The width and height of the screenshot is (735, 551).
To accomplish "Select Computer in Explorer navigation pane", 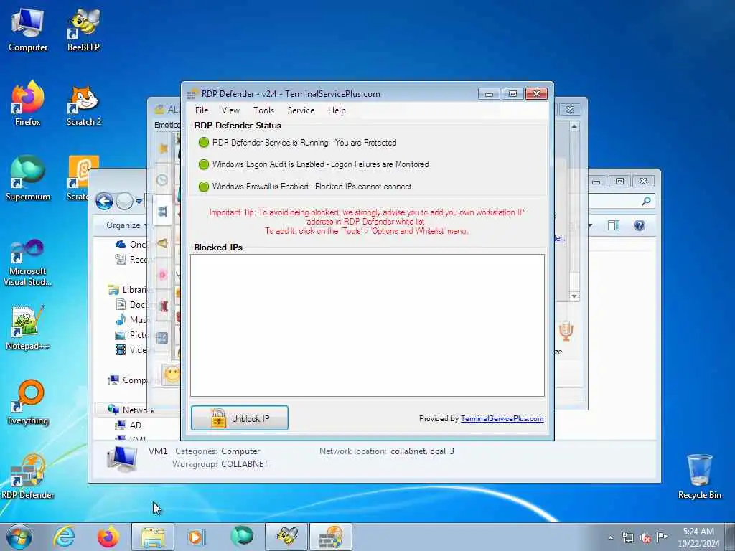I will click(x=128, y=380).
